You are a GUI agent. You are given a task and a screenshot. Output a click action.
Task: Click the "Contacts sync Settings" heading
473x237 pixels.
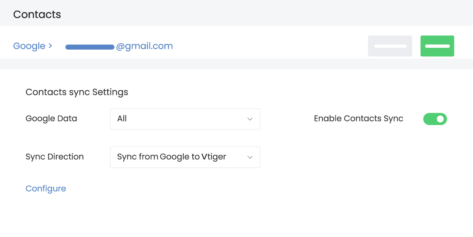(x=77, y=92)
